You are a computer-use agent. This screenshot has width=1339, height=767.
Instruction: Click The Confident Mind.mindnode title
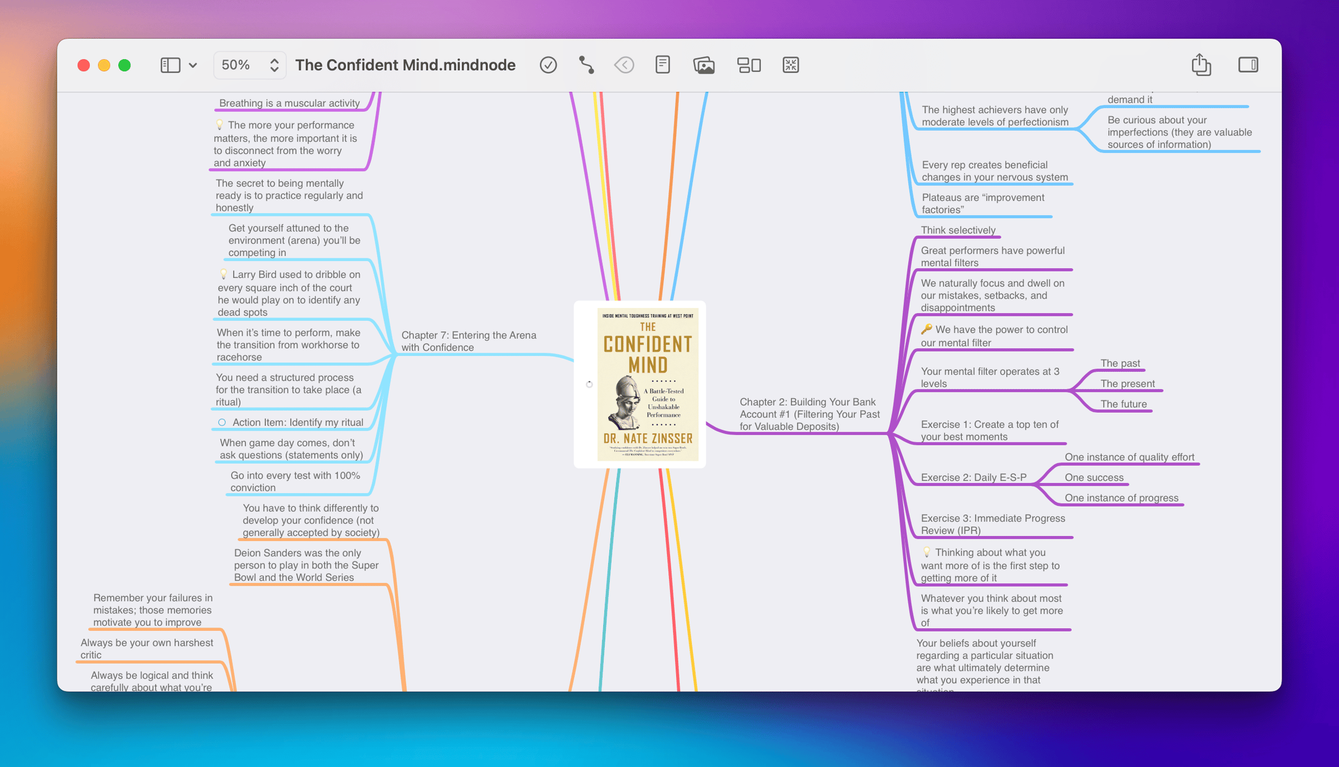point(405,65)
